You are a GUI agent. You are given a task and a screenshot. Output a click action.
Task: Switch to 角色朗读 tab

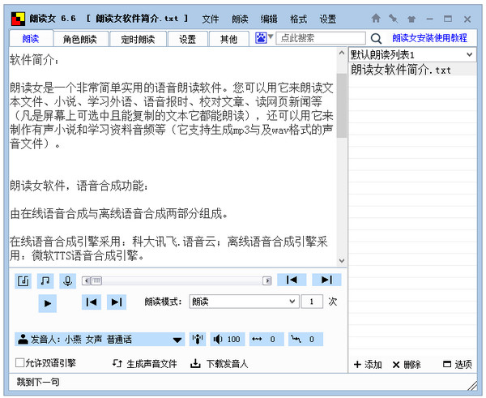tap(80, 39)
